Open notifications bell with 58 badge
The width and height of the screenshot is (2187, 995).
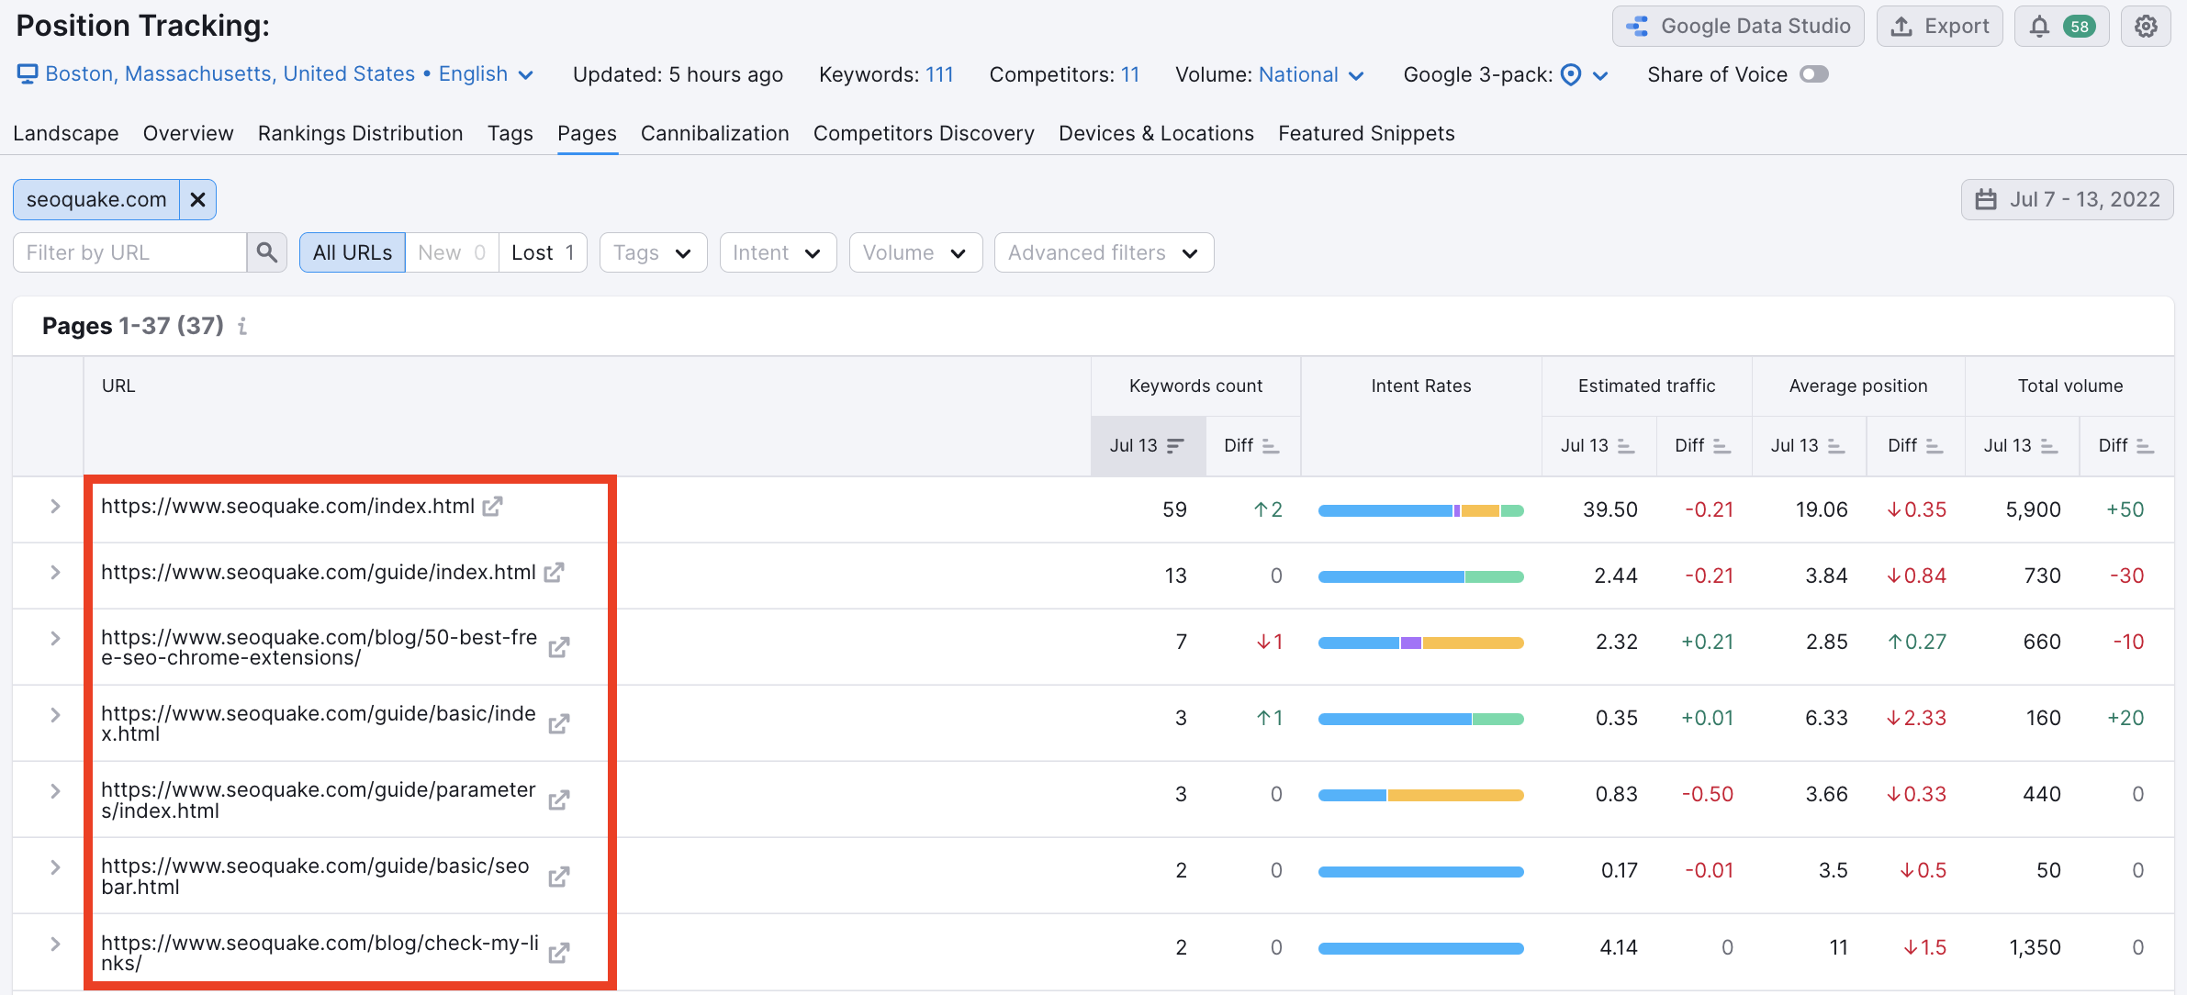(x=2061, y=27)
